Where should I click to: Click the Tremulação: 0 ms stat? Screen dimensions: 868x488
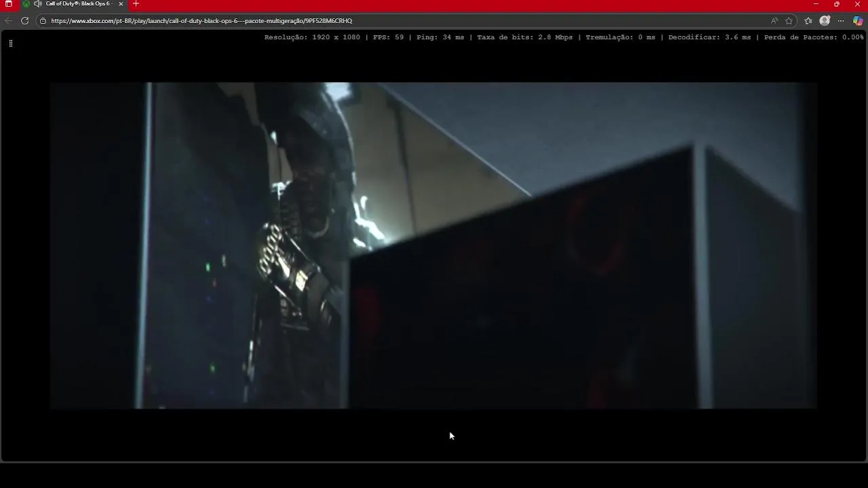(620, 37)
